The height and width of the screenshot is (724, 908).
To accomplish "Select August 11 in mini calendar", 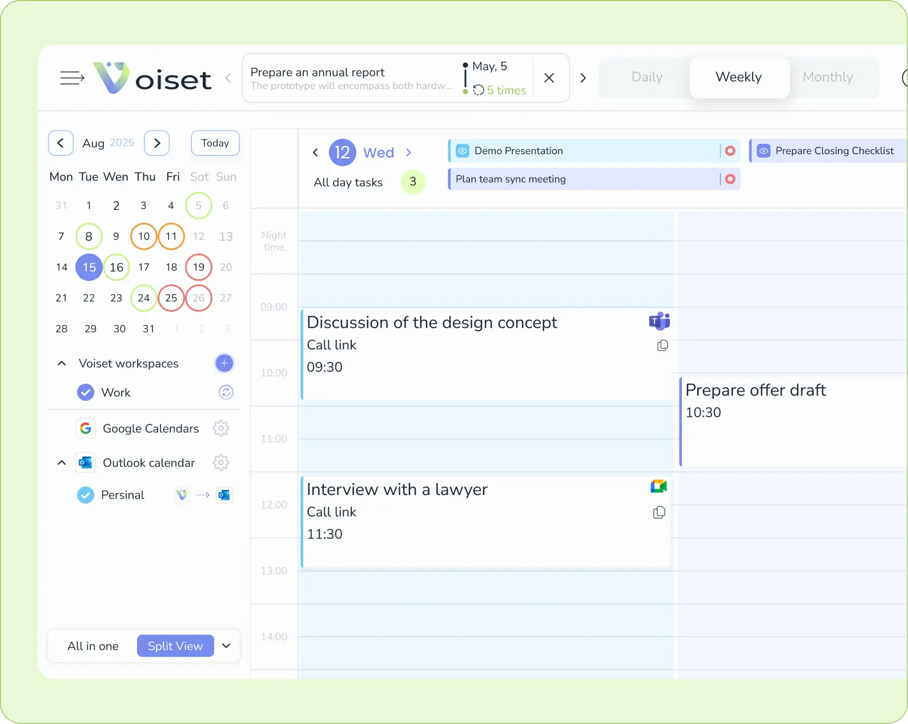I will tap(171, 236).
